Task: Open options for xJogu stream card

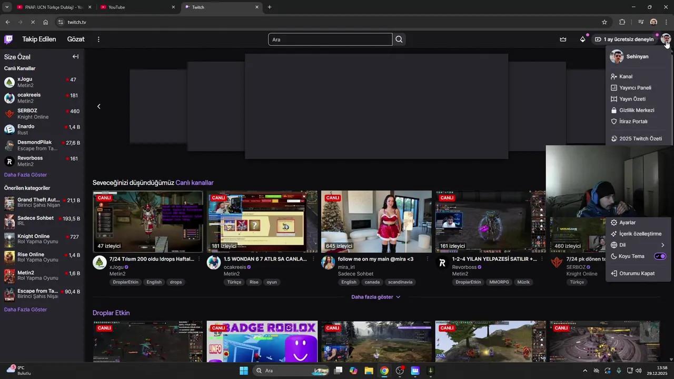Action: (199, 259)
